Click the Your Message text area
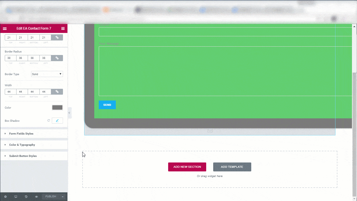The image size is (357, 201). coord(225,71)
